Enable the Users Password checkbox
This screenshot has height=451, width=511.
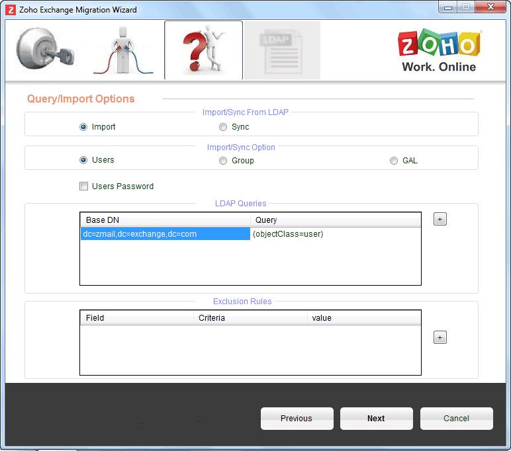click(83, 186)
